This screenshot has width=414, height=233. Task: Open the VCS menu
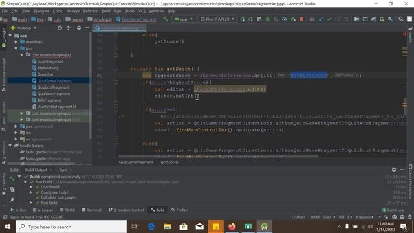click(x=142, y=11)
